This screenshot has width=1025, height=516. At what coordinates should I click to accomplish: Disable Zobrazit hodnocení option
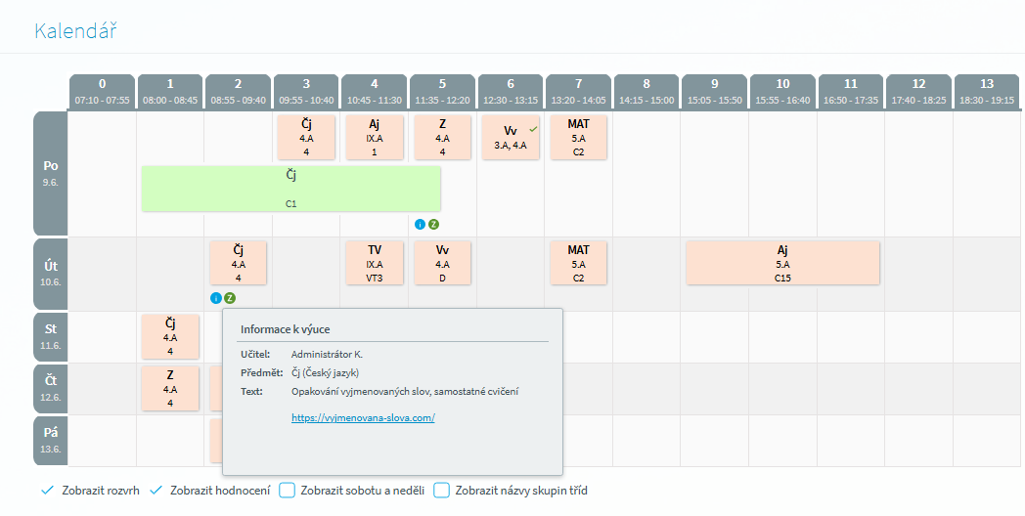(209, 491)
